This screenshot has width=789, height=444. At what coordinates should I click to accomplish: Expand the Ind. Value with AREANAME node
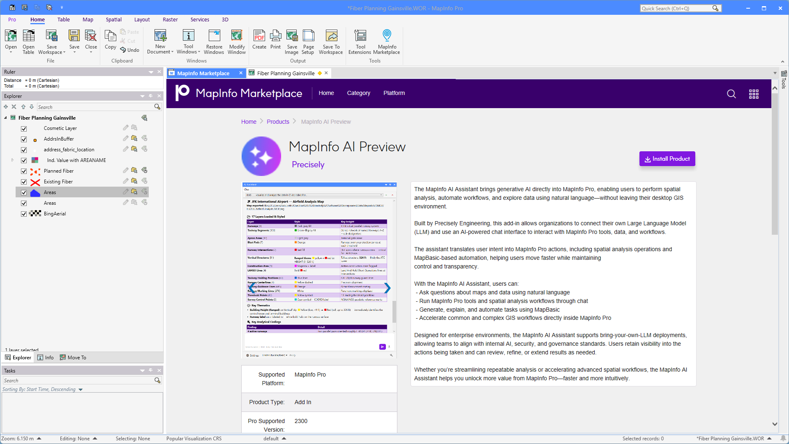(x=12, y=160)
